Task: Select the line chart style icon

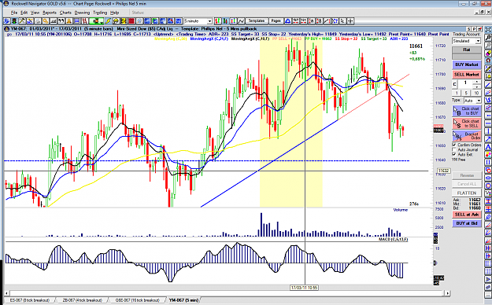Action: pyautogui.click(x=241, y=21)
